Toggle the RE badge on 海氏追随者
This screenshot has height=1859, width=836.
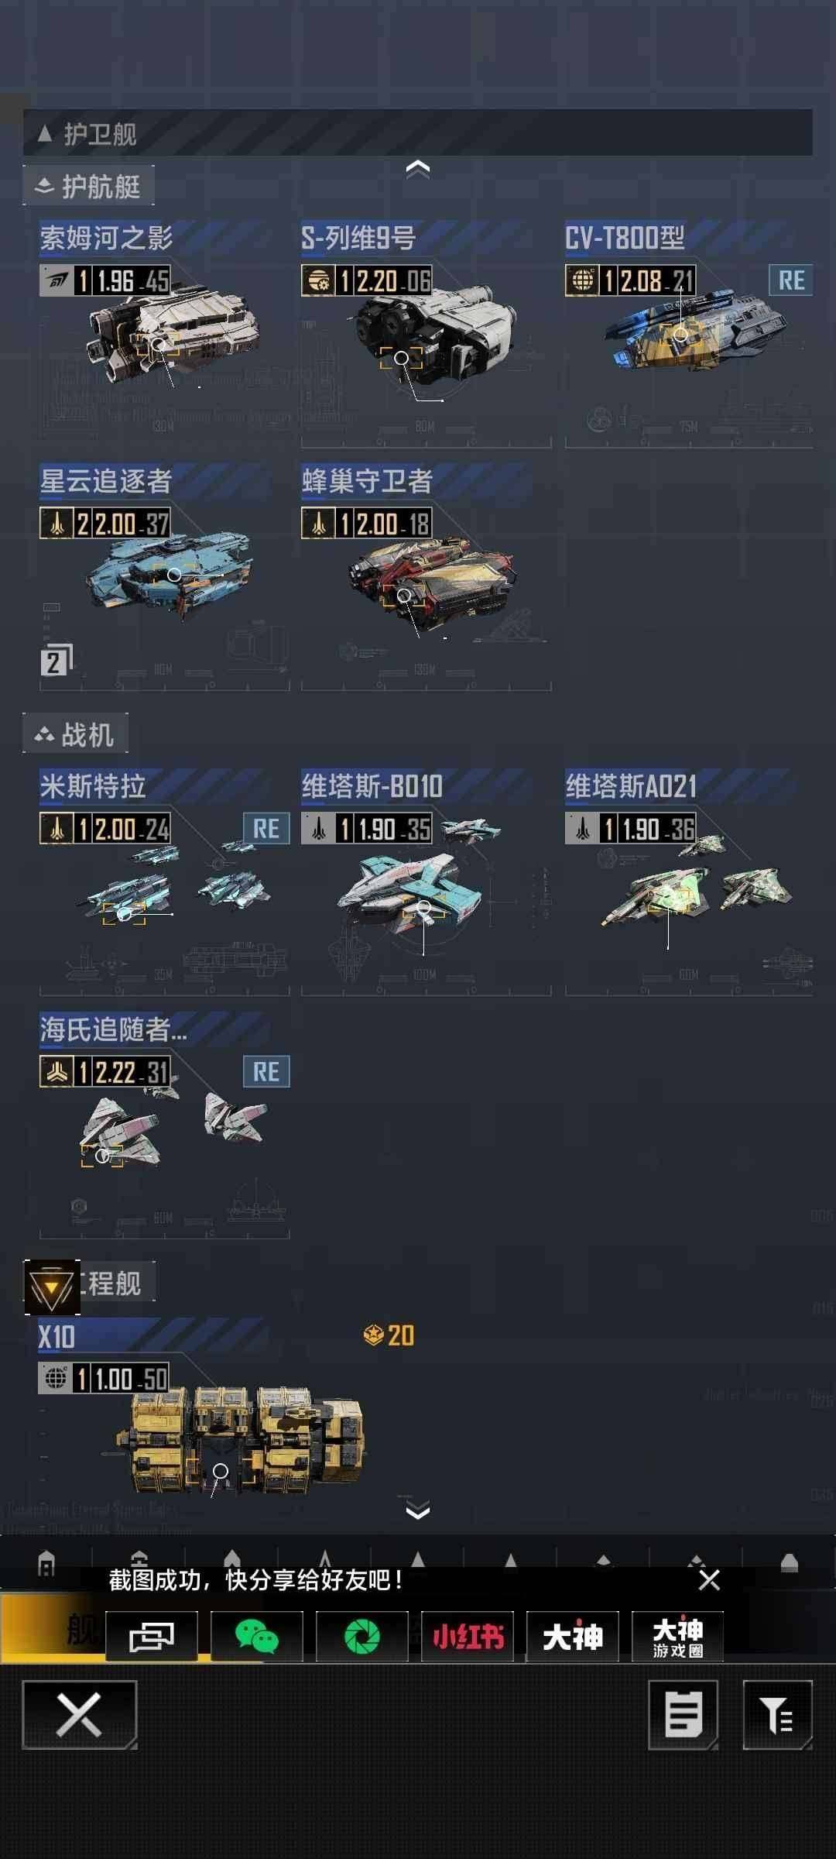tap(266, 1072)
